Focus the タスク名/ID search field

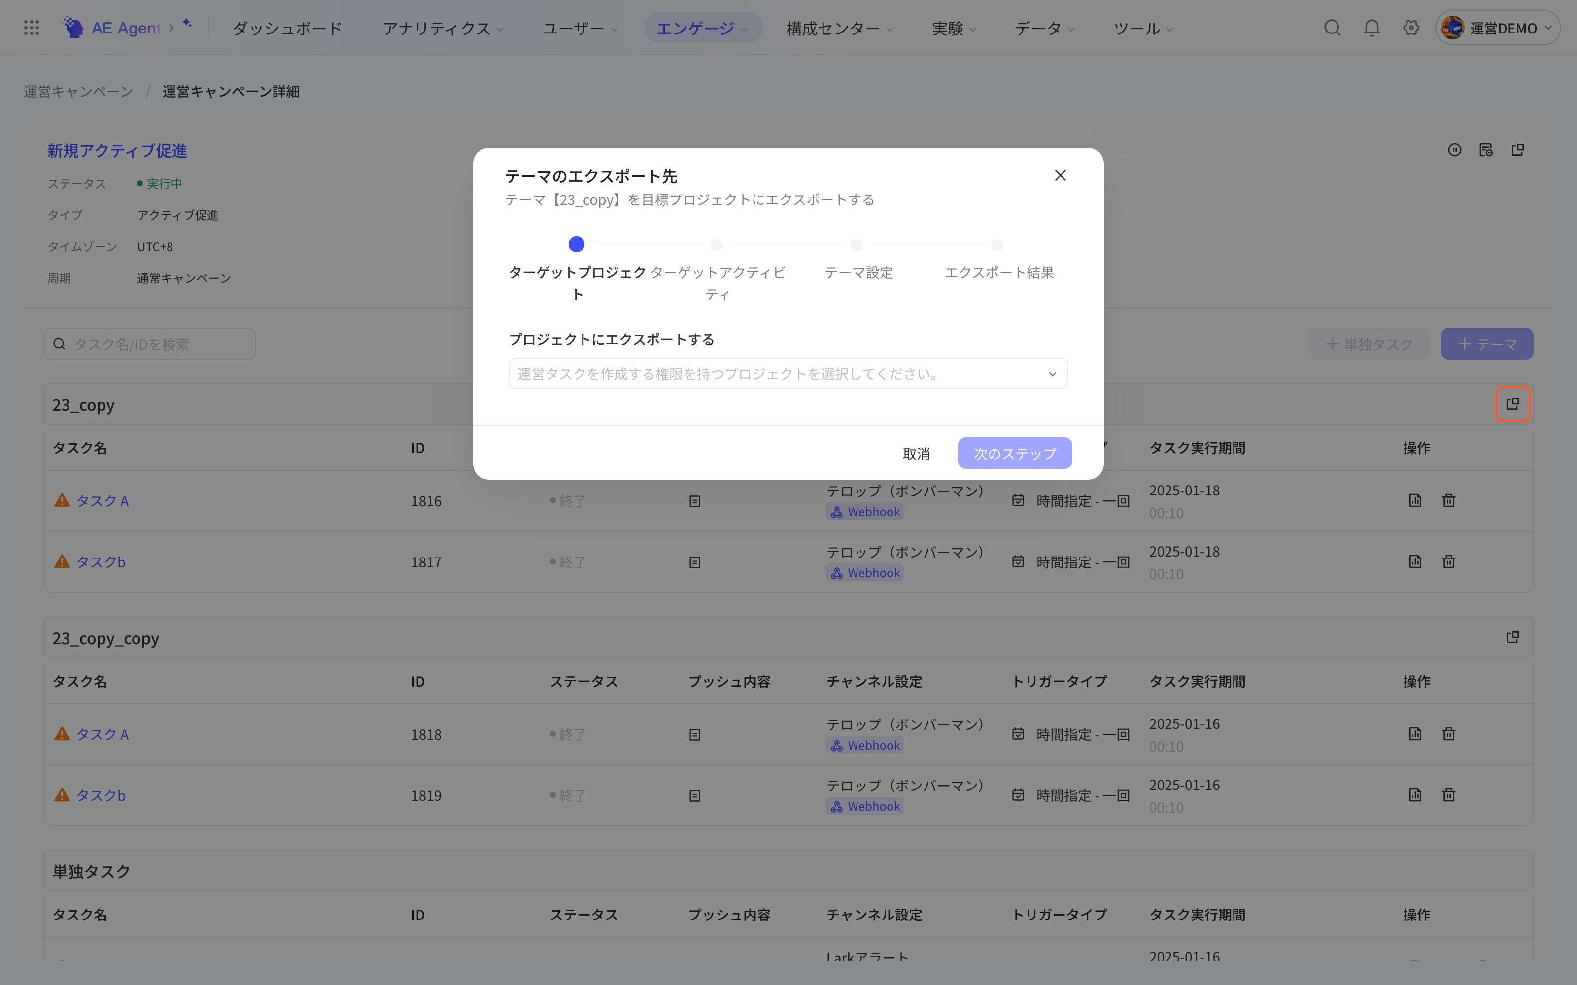(150, 344)
